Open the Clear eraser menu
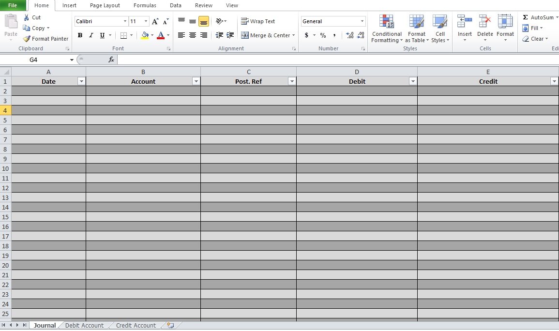 (x=535, y=39)
